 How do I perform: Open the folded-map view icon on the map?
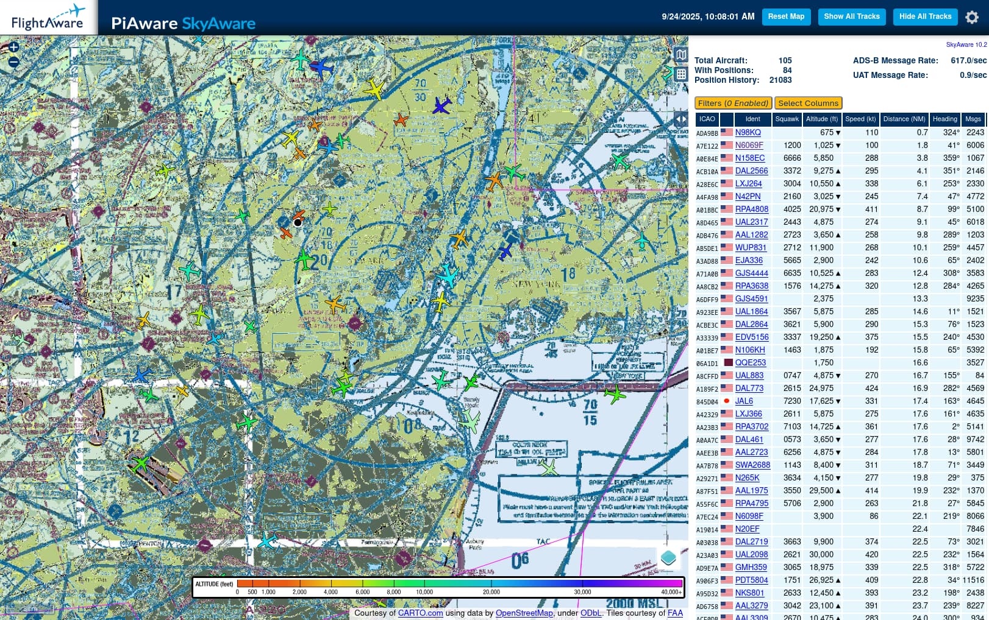pos(681,55)
